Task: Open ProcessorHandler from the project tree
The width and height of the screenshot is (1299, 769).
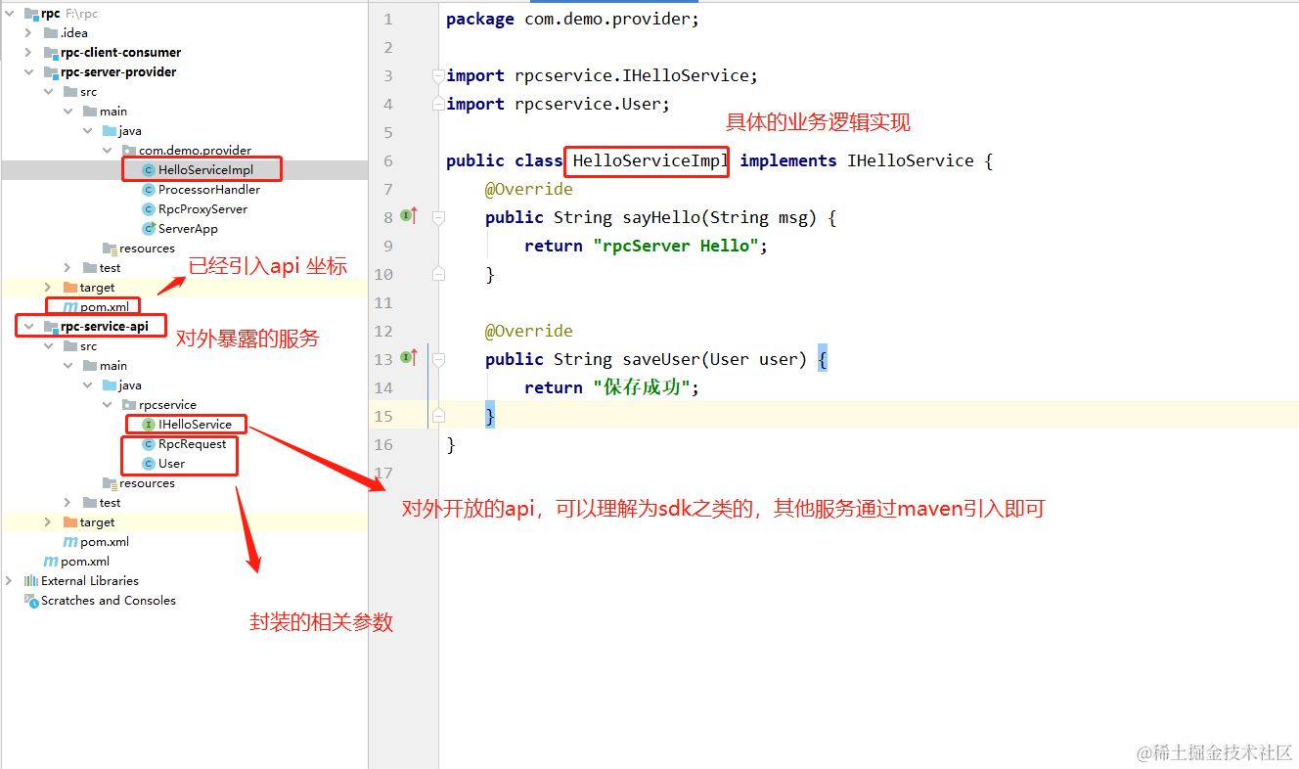Action: pyautogui.click(x=209, y=190)
